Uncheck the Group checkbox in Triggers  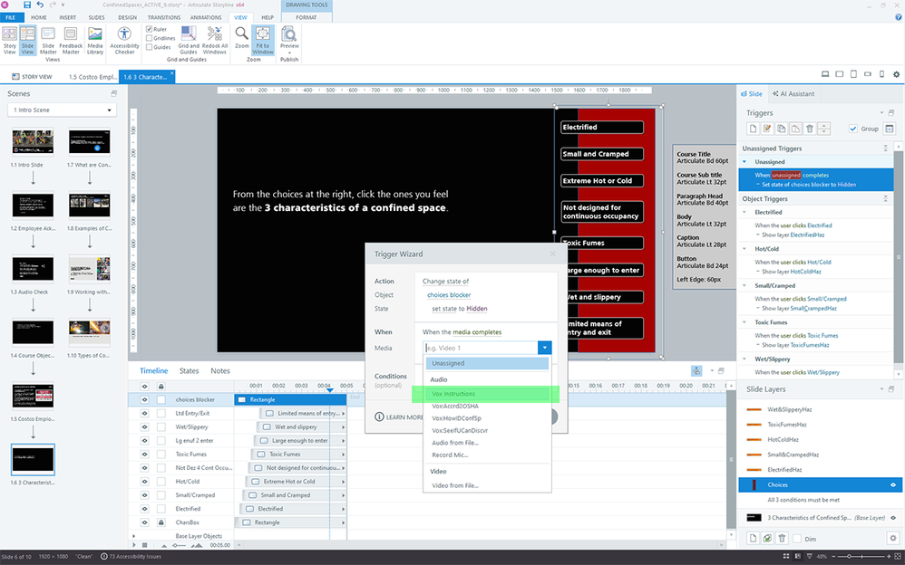point(853,129)
